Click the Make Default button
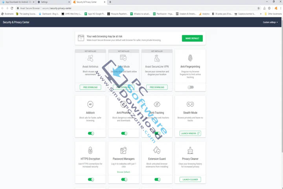This screenshot has width=283, height=189. 192,38
